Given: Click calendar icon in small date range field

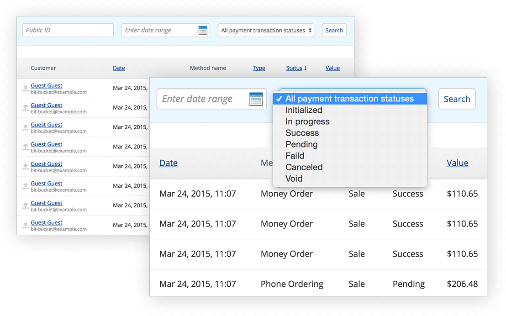Looking at the screenshot, I should click(203, 31).
